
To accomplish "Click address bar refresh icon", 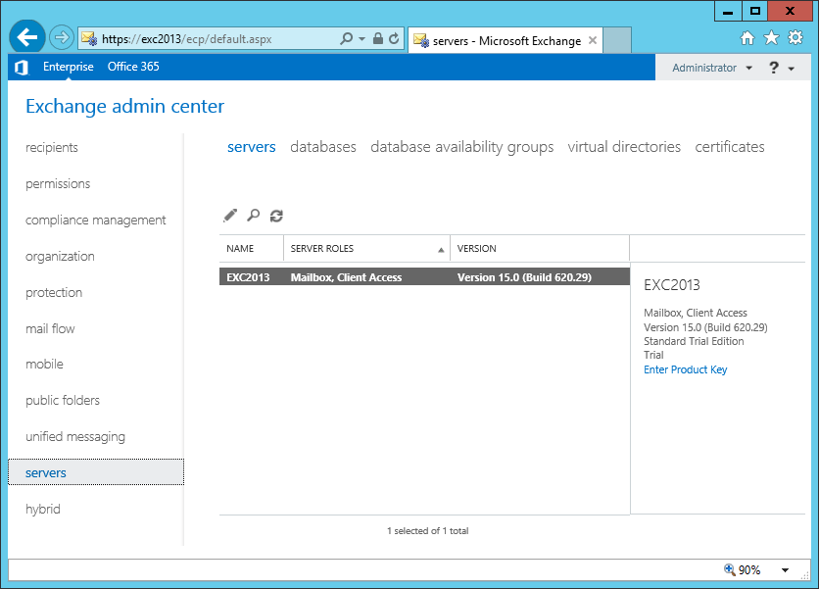I will point(394,38).
